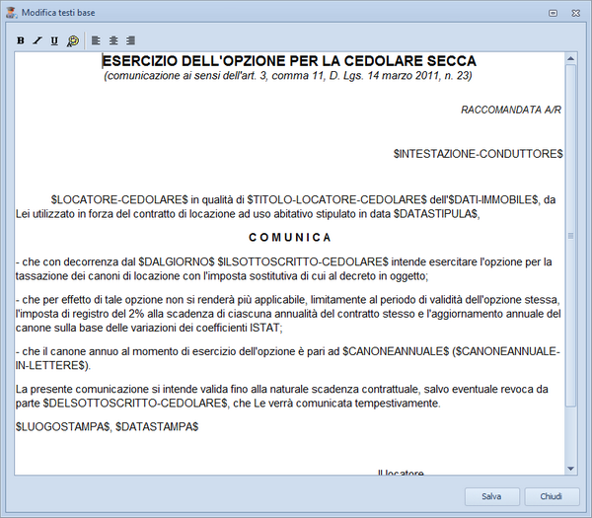Click the $DATASTAMPA$ placeholder
This screenshot has width=592, height=518.
click(157, 426)
